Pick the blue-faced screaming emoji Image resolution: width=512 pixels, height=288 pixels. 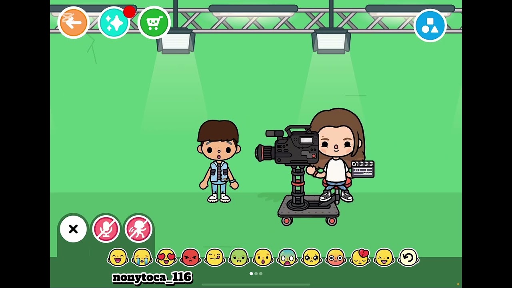(287, 258)
